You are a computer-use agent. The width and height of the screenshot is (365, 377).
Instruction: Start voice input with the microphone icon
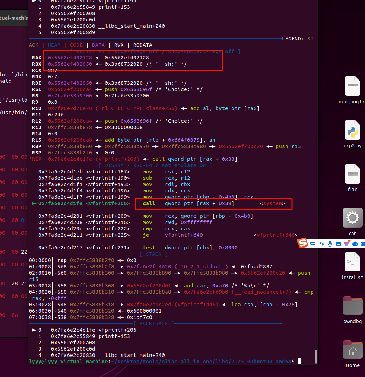(330, 244)
